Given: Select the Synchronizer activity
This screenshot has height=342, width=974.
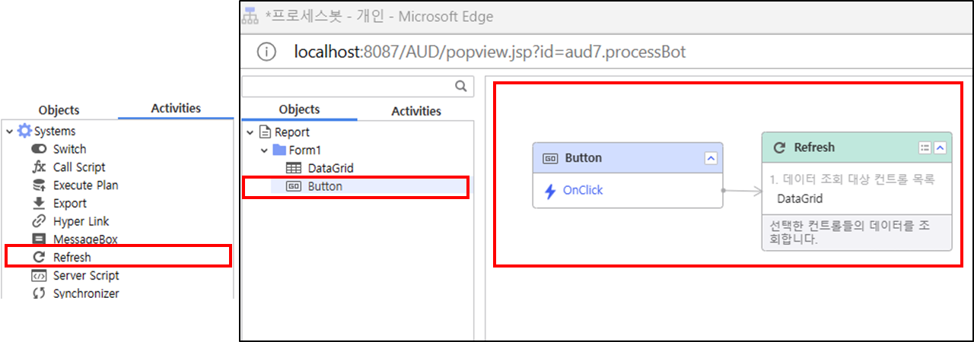Looking at the screenshot, I should click(85, 293).
